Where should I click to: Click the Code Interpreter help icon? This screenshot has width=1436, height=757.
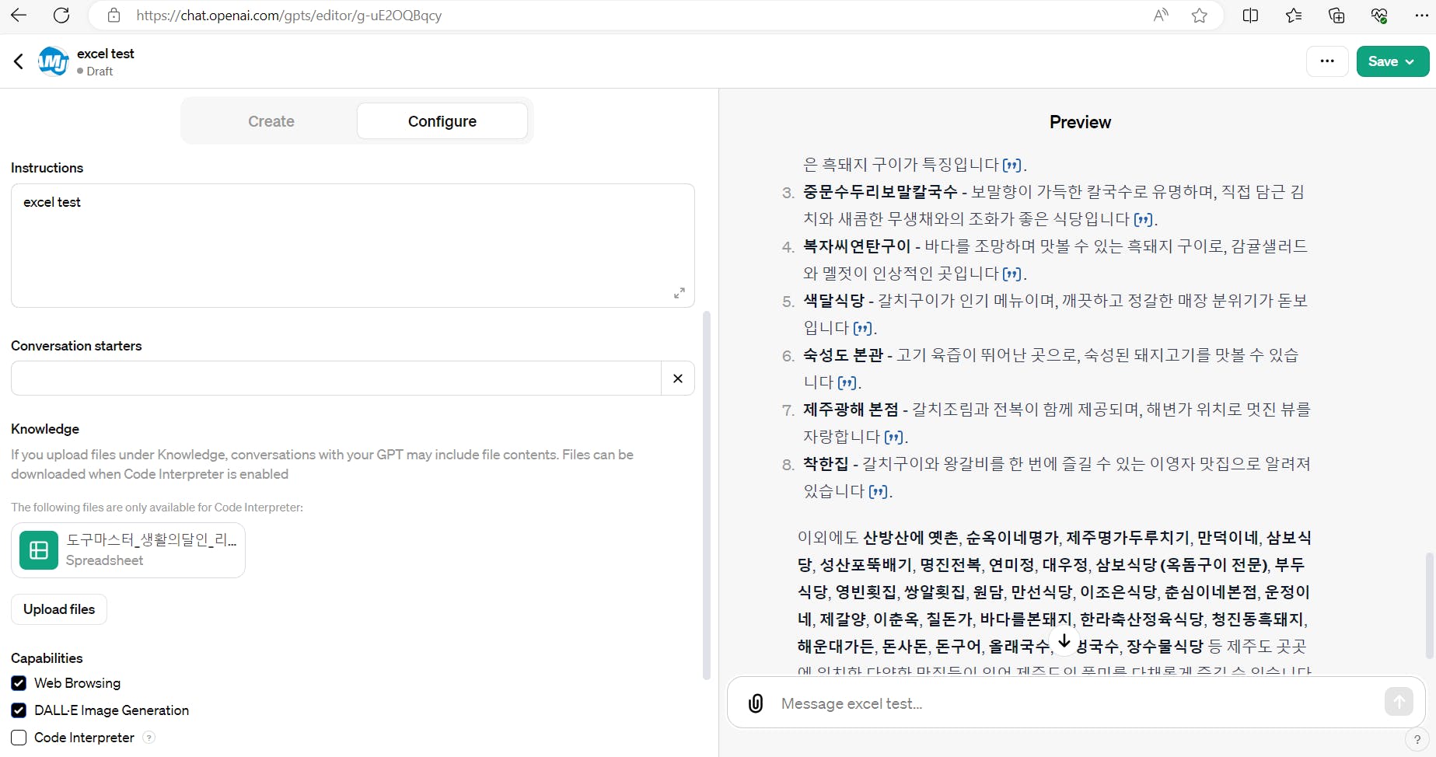(x=149, y=738)
